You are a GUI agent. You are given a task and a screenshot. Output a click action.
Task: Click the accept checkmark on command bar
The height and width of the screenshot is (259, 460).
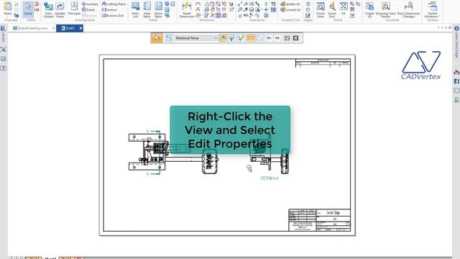coord(287,38)
